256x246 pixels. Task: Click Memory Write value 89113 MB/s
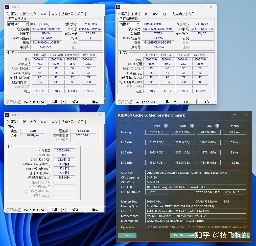coord(183,132)
